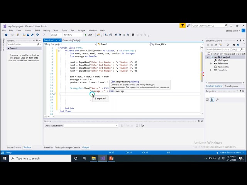Click the Solution Explorer horizontal scrollbar
Screen dimensions: 247x185
point(225,82)
